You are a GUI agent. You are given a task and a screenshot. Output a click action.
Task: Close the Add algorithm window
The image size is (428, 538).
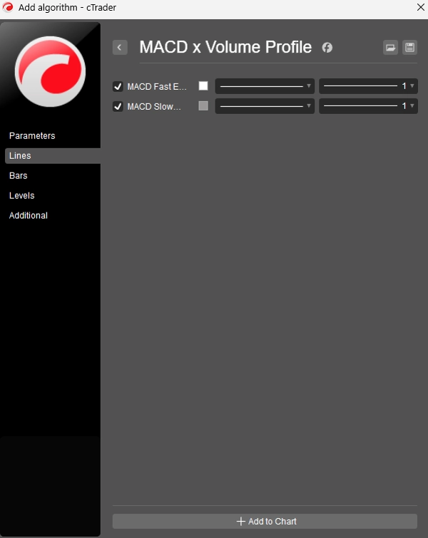tap(420, 7)
